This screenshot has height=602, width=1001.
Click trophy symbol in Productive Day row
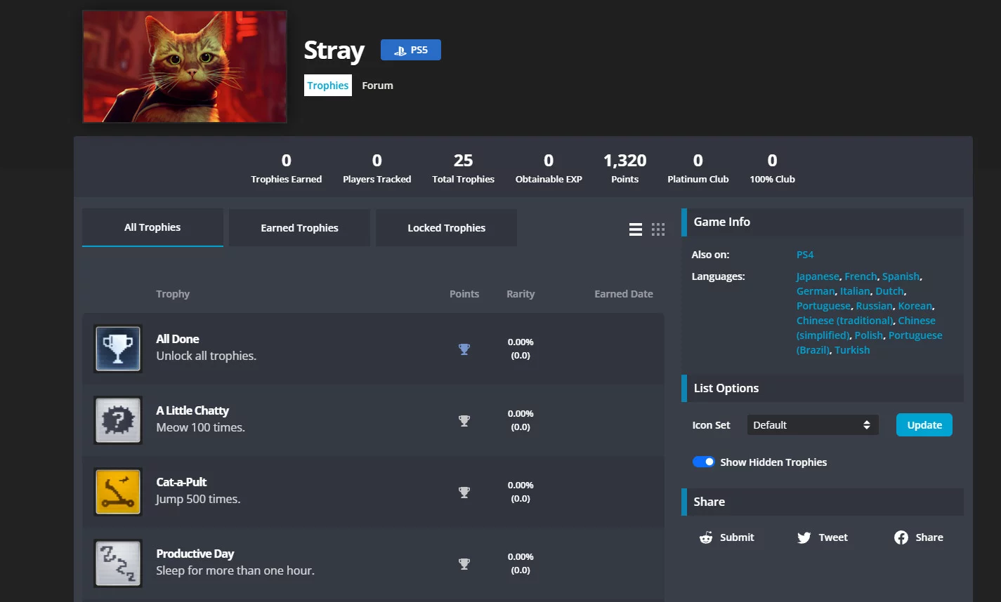(464, 563)
